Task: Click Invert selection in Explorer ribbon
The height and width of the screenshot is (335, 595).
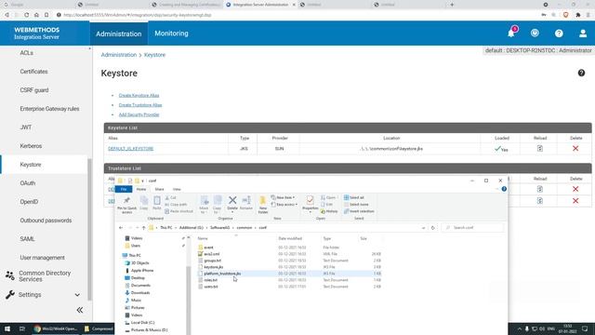Action: pyautogui.click(x=359, y=211)
